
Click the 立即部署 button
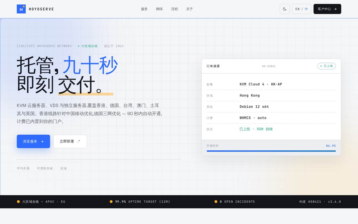(x=70, y=141)
